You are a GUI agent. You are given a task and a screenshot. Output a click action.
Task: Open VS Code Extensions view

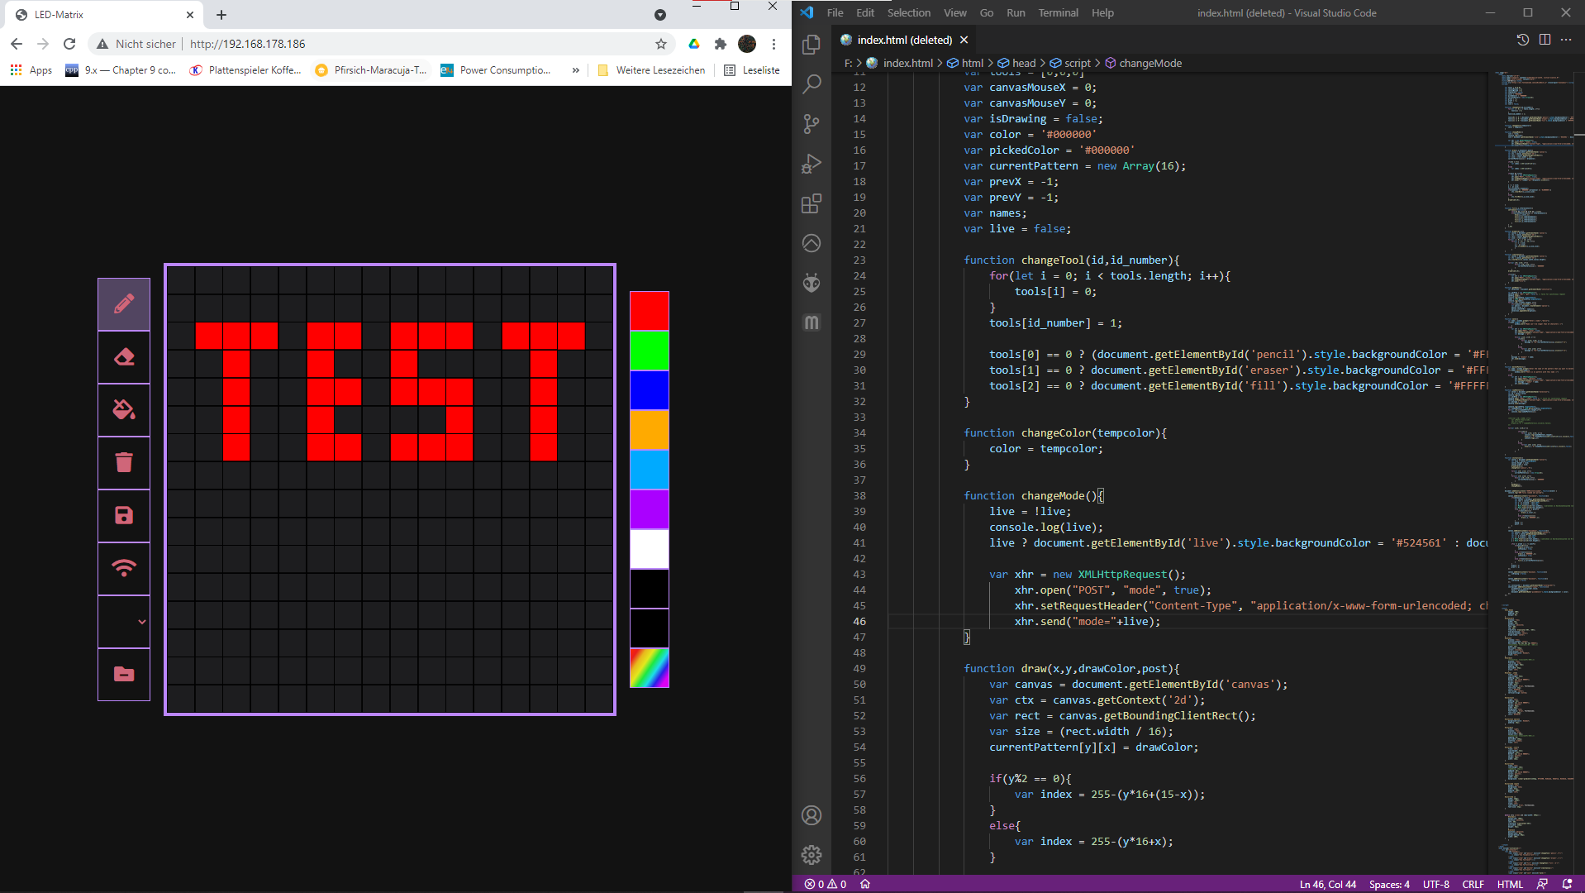812,203
